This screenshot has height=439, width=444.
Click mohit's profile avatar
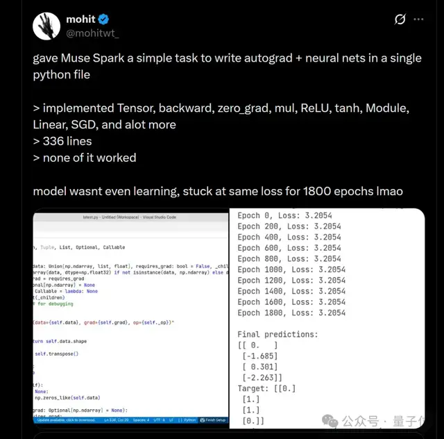tap(48, 25)
